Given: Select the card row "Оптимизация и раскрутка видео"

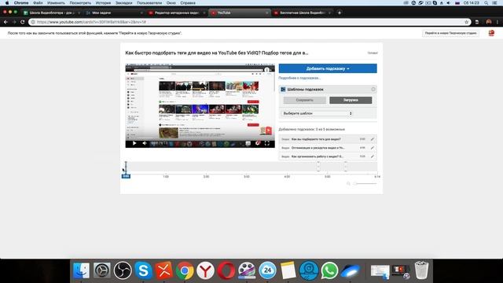Looking at the screenshot, I should (328, 148).
